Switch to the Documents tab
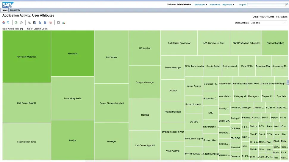Screen dimensions: 289x162 15,10
